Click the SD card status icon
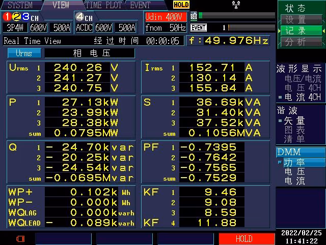The width and height of the screenshot is (326, 245). pyautogui.click(x=194, y=16)
